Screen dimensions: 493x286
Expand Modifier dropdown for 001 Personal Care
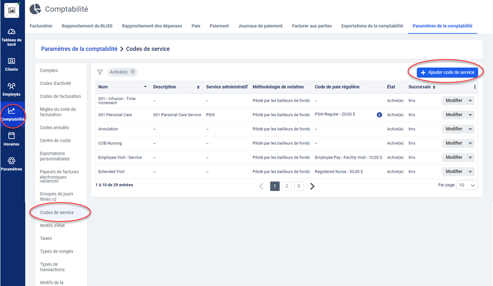tap(470, 115)
